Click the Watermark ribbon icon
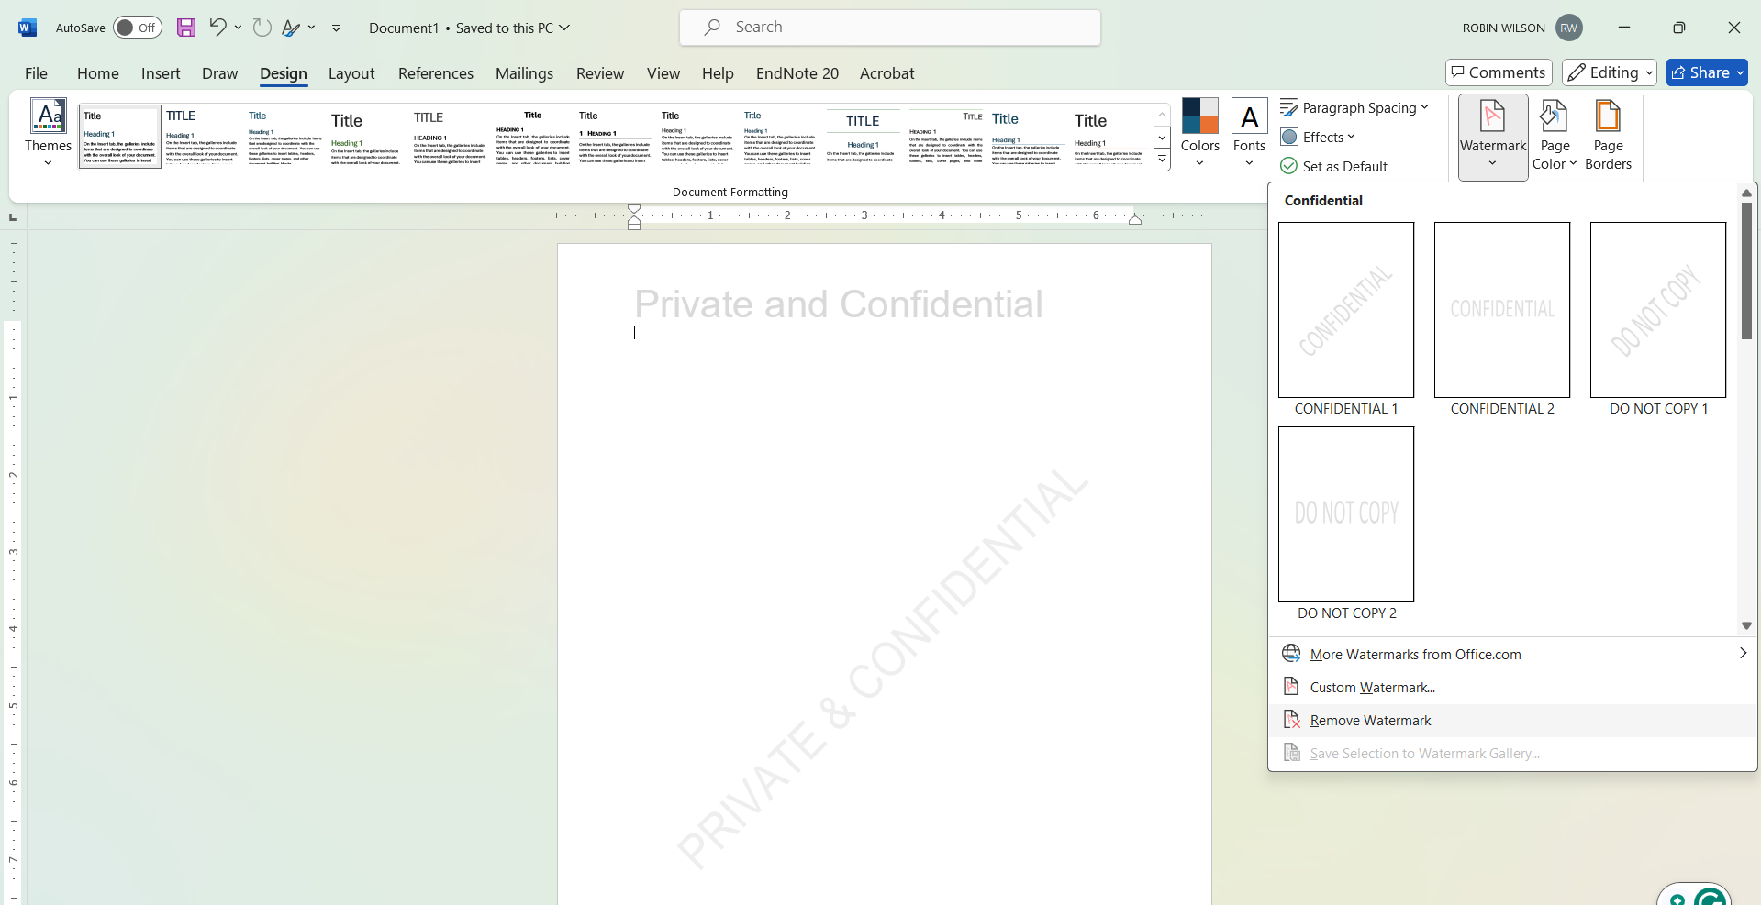 pyautogui.click(x=1491, y=131)
